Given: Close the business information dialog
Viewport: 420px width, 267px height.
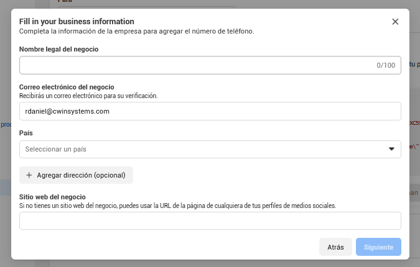Looking at the screenshot, I should tap(395, 22).
